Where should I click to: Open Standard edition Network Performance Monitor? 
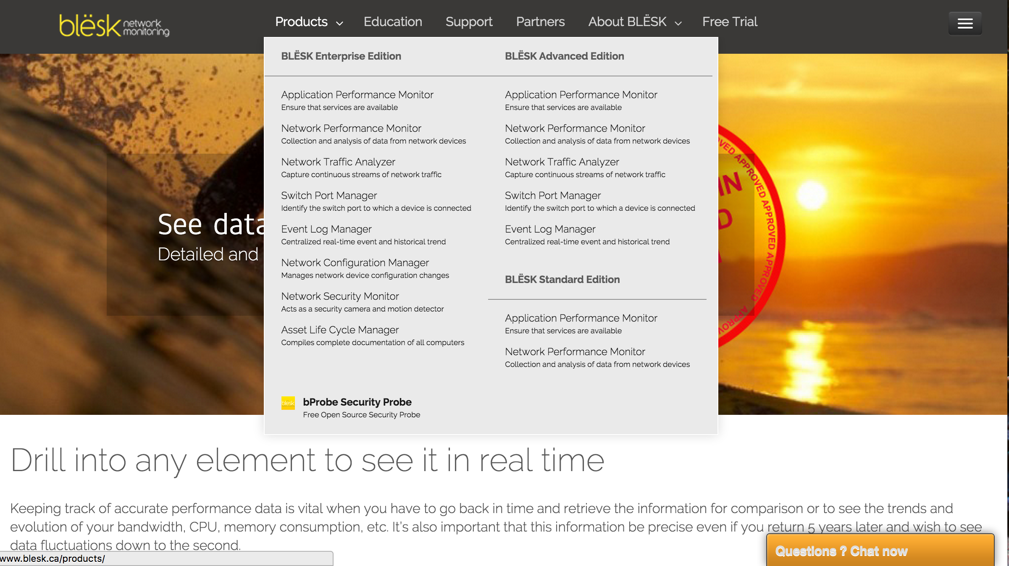point(575,352)
